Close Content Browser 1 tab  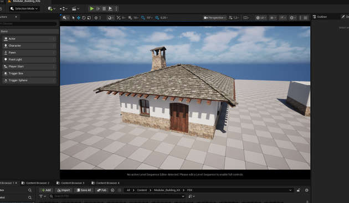(x=16, y=183)
